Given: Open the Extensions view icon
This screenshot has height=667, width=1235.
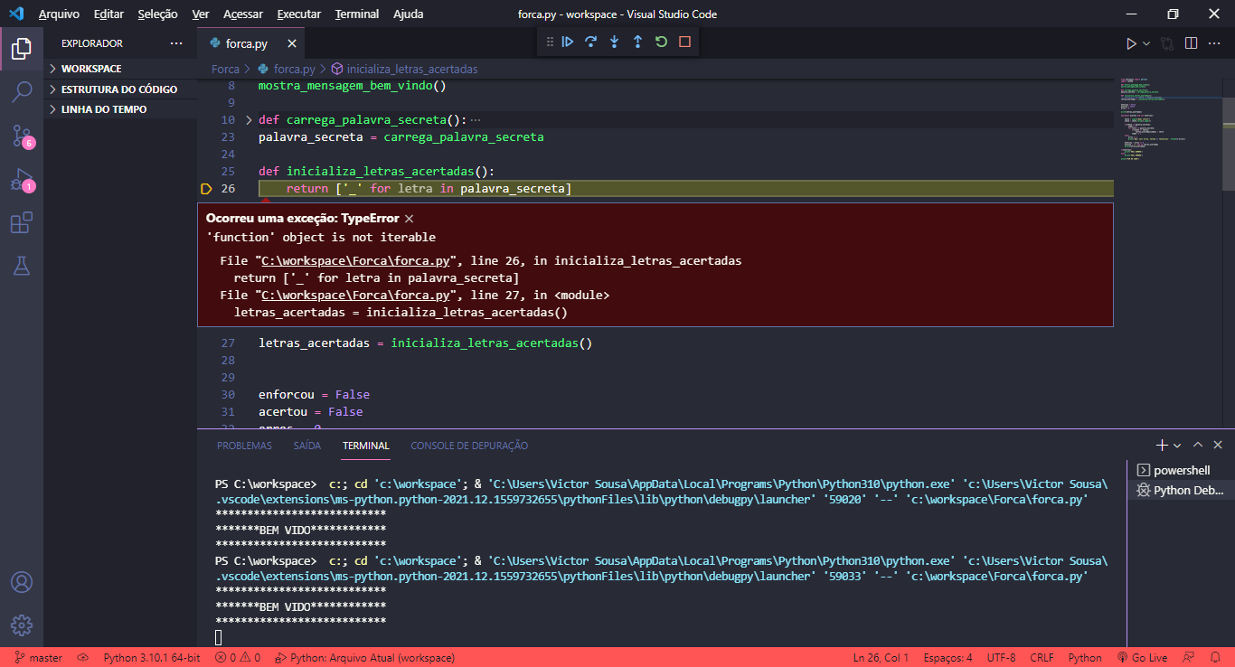Looking at the screenshot, I should tap(22, 222).
